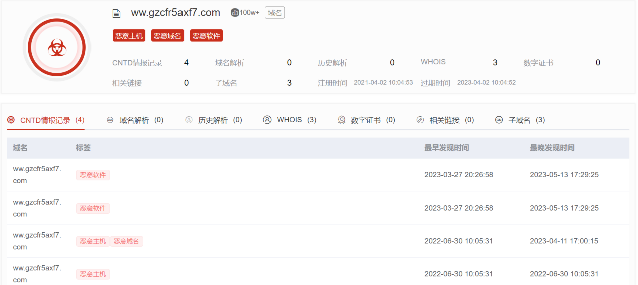
Task: Open the 子域名 (3) tab
Action: 526,120
